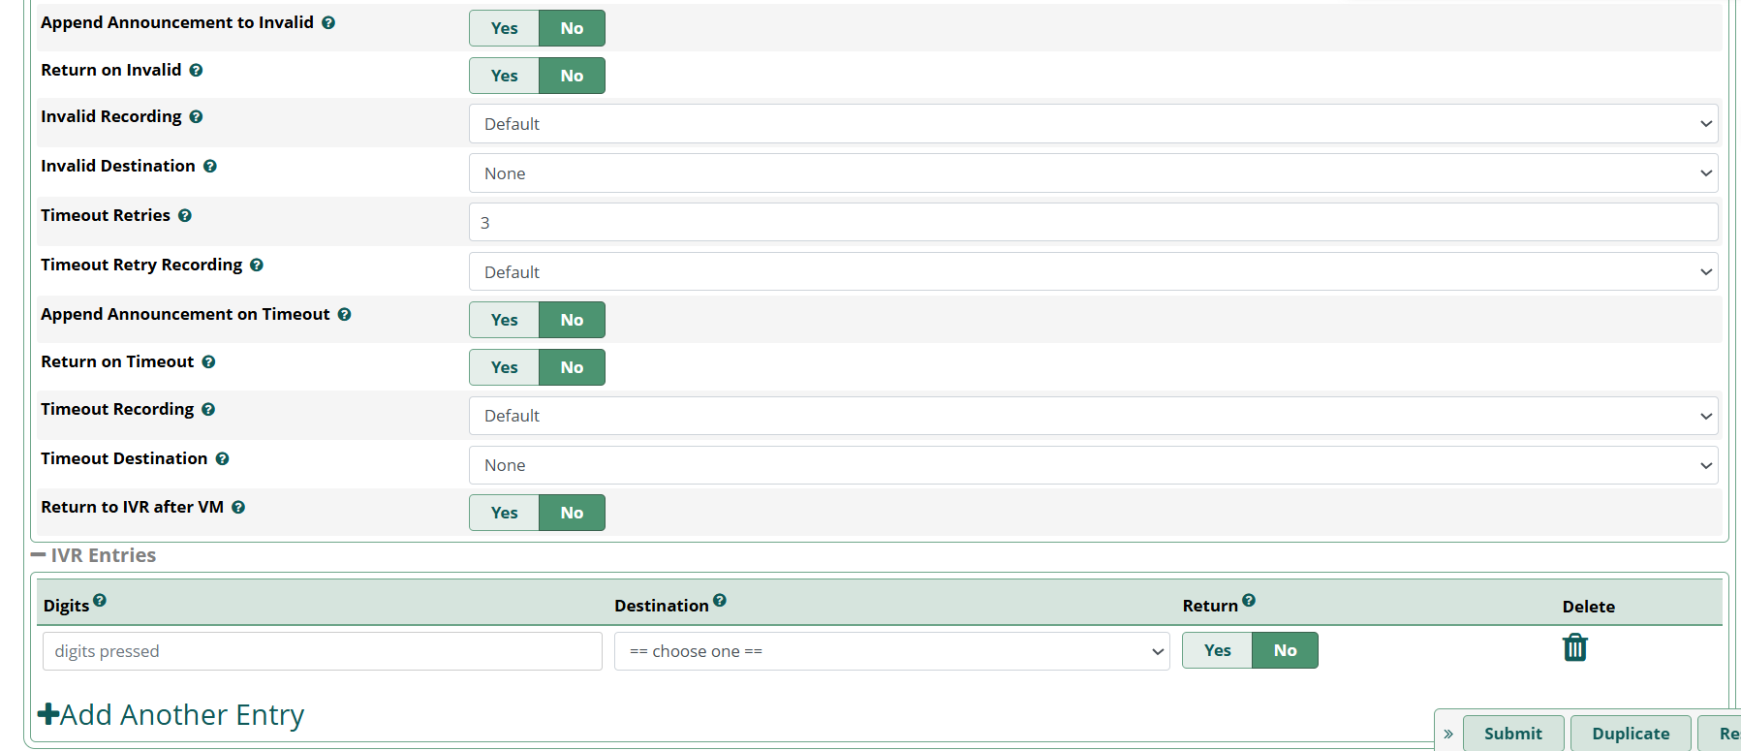Screen dimensions: 1741x751
Task: Click Add Another Entry link
Action: pos(171,714)
